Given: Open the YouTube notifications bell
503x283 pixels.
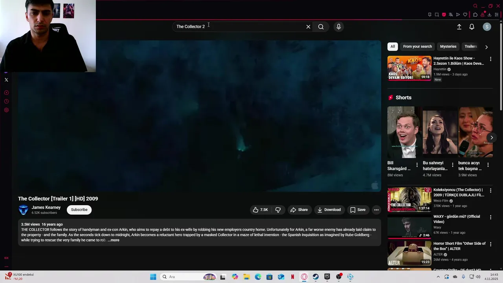Looking at the screenshot, I should 472,27.
